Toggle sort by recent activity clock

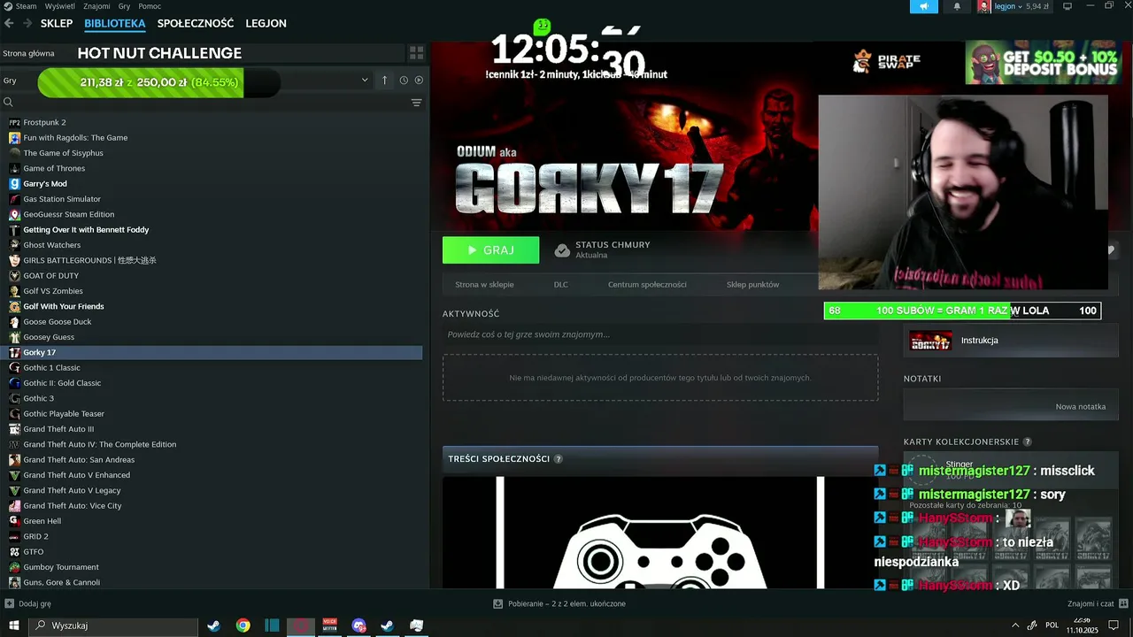click(x=404, y=80)
